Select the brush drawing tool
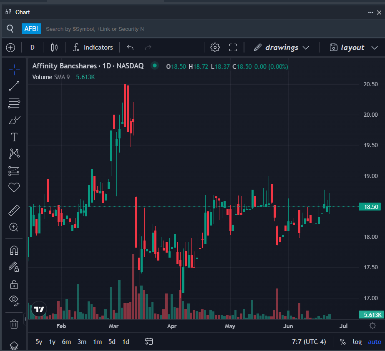 pos(14,120)
